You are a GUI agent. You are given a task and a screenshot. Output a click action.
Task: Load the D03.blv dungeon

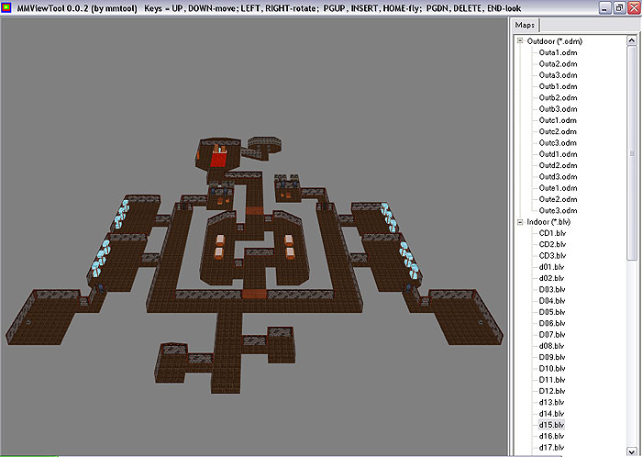[x=552, y=289]
